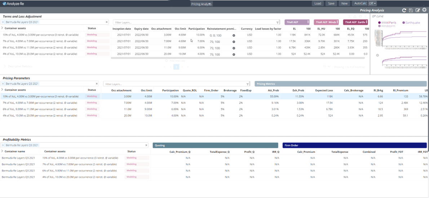Expand Container assets in Terms and Loss Adjustment
This screenshot has width=429, height=198.
pyautogui.click(x=2, y=28)
